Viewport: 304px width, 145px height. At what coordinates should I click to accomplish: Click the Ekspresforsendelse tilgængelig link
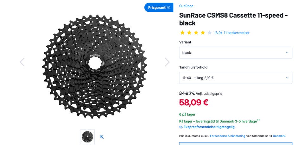point(209,127)
